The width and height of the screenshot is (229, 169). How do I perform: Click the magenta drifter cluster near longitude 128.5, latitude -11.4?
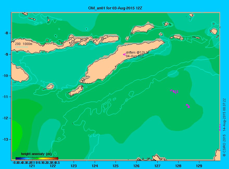click(x=188, y=106)
